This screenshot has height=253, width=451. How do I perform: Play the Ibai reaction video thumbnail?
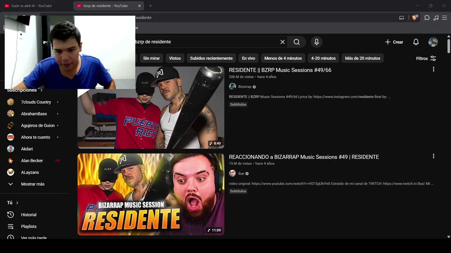click(151, 194)
